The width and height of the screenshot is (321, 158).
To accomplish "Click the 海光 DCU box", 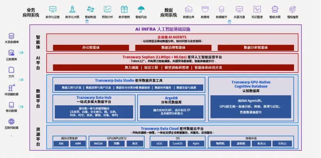I will click(x=135, y=143).
